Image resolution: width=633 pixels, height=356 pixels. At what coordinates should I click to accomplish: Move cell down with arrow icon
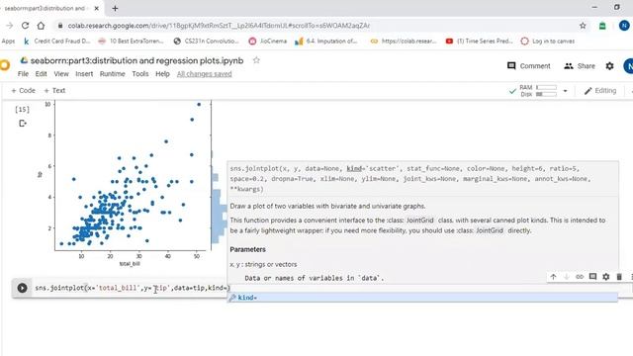[x=566, y=277]
